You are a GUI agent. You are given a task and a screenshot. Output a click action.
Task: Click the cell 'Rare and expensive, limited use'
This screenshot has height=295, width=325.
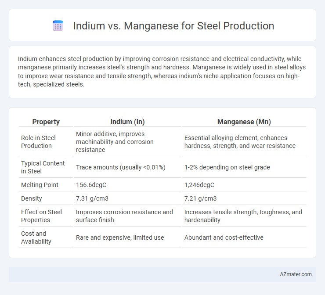tap(120, 237)
